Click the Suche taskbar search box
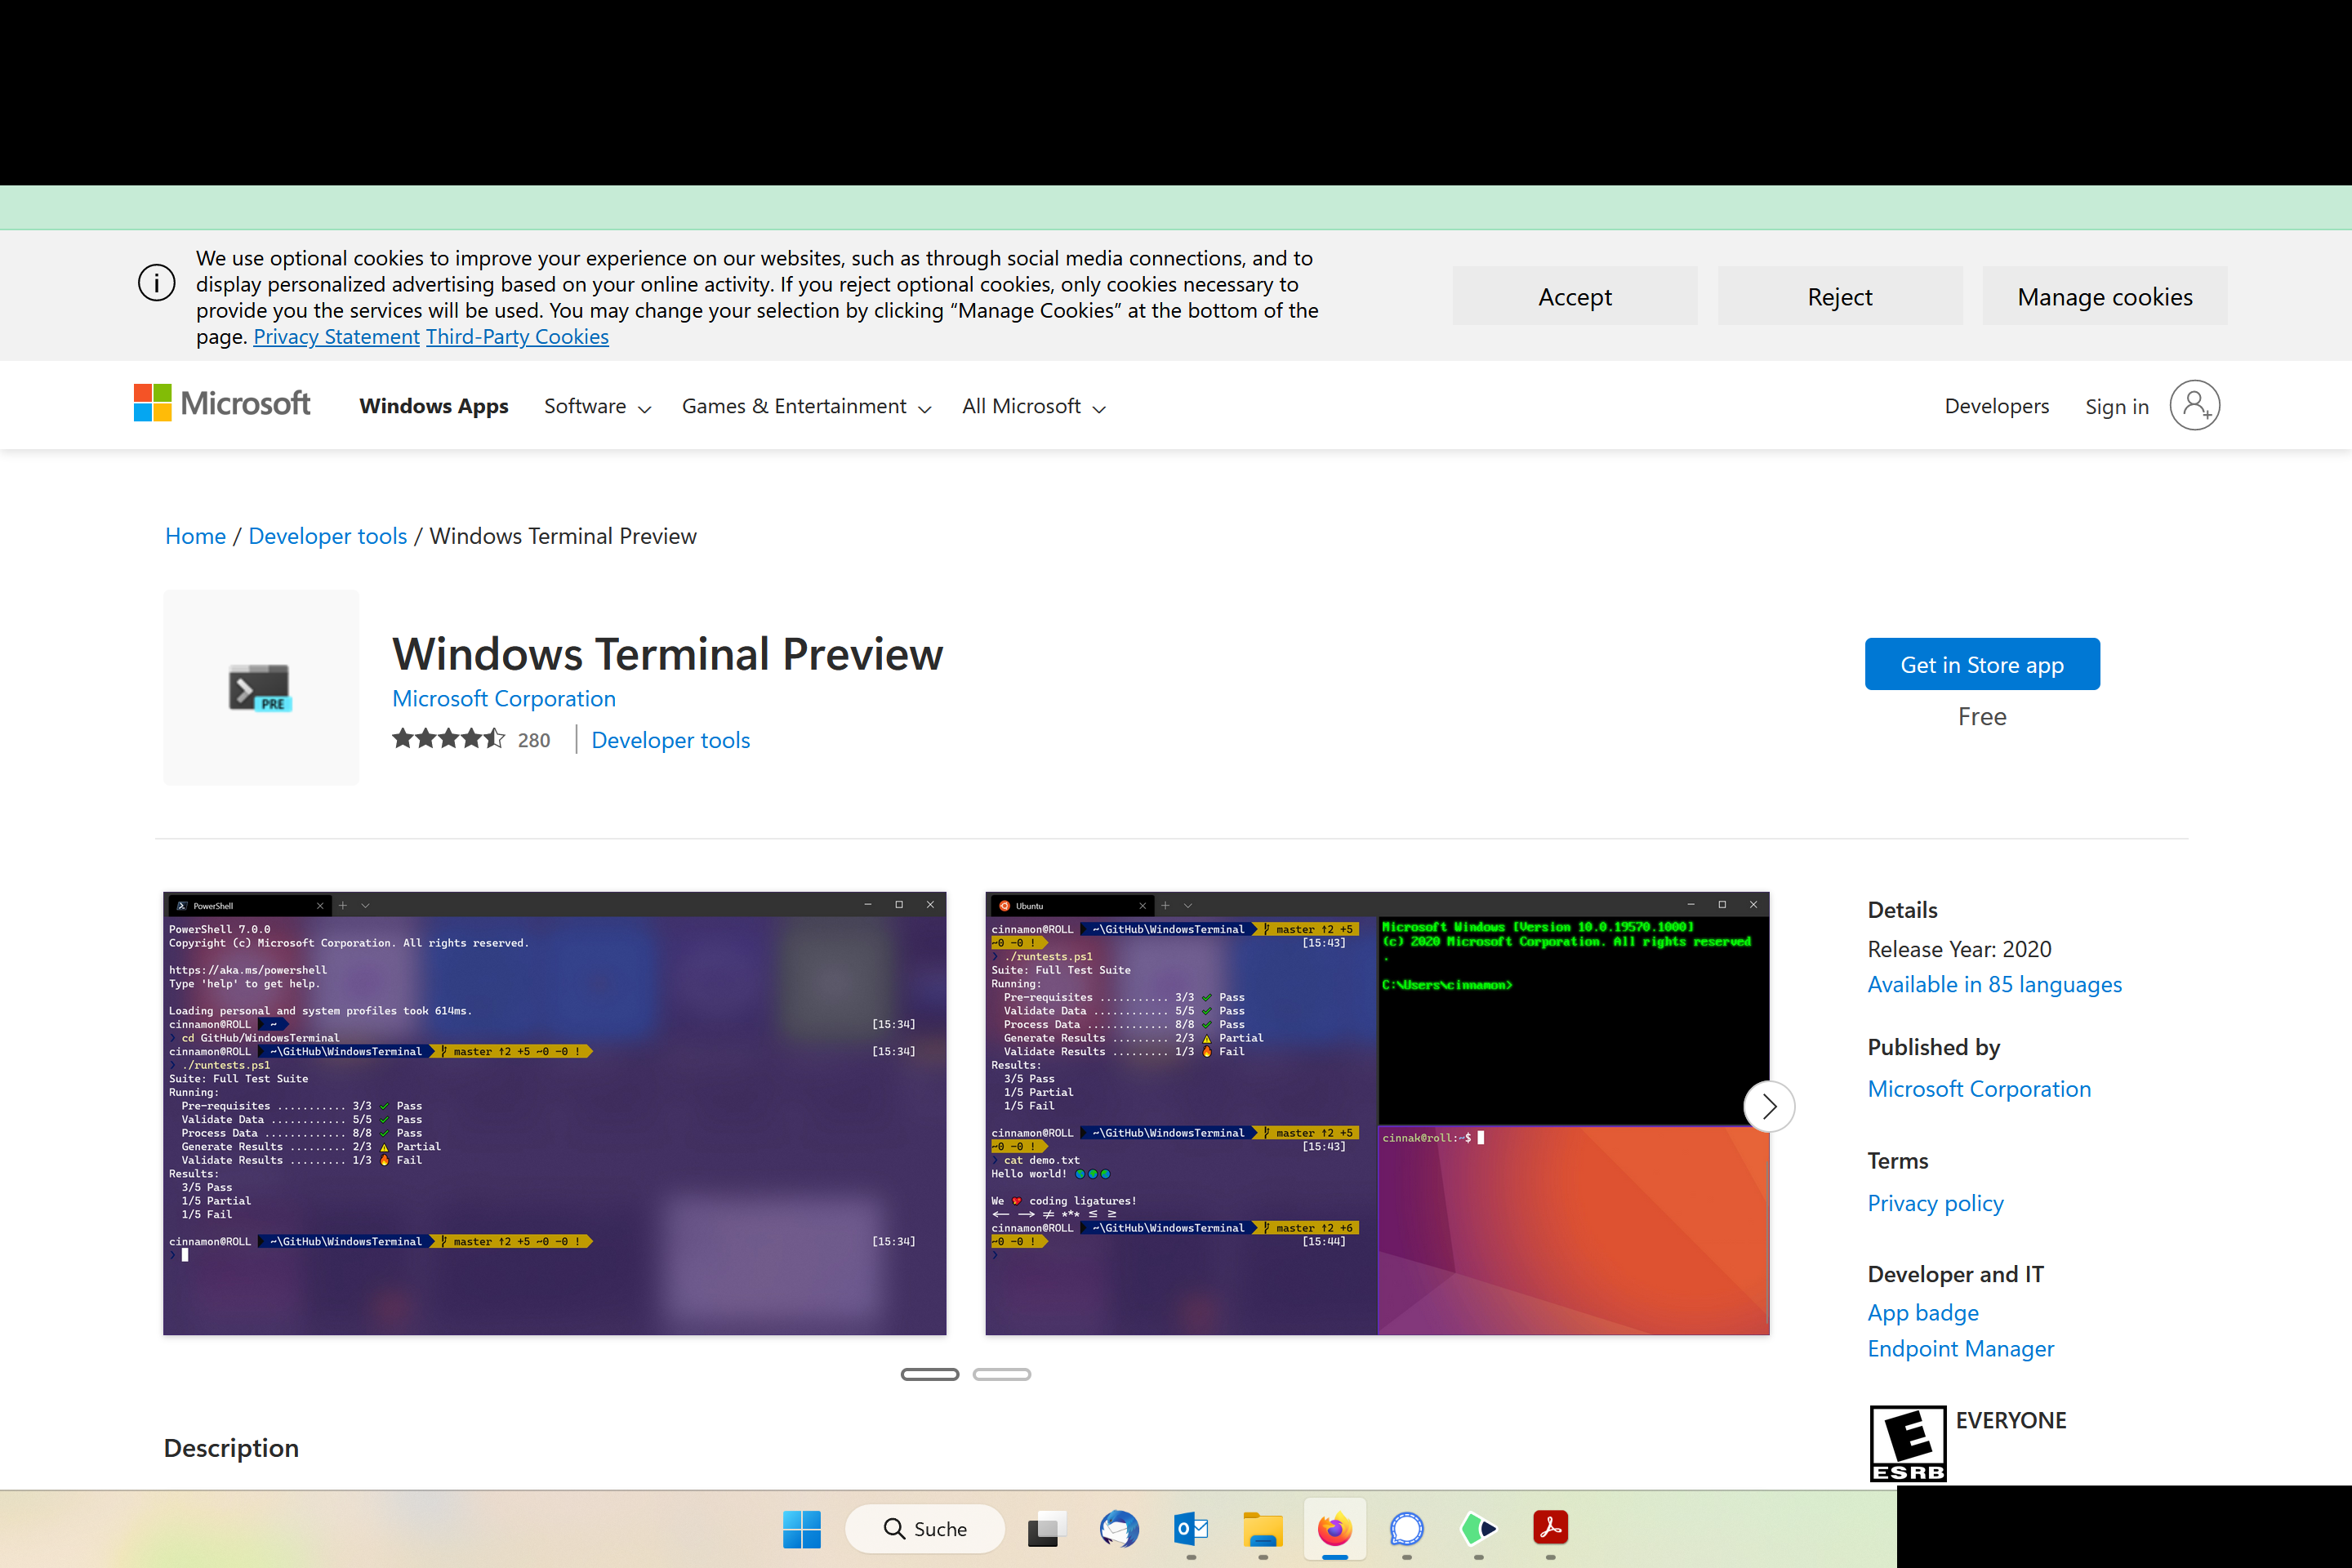 pyautogui.click(x=925, y=1529)
